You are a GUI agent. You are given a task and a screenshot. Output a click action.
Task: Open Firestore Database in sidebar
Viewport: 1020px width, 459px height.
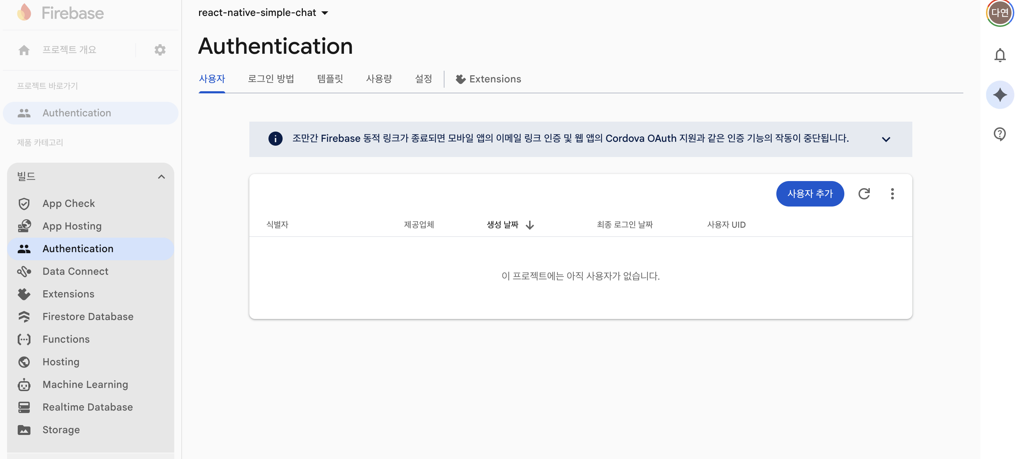pyautogui.click(x=87, y=316)
